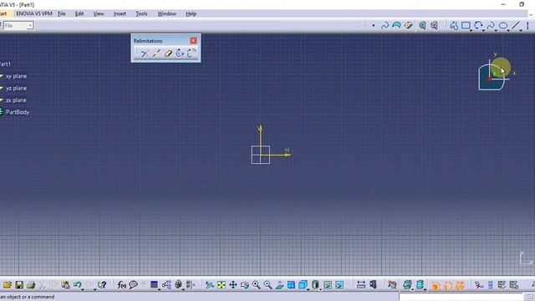This screenshot has height=301, width=535.
Task: Restore down the CATIA window
Action: click(x=522, y=4)
